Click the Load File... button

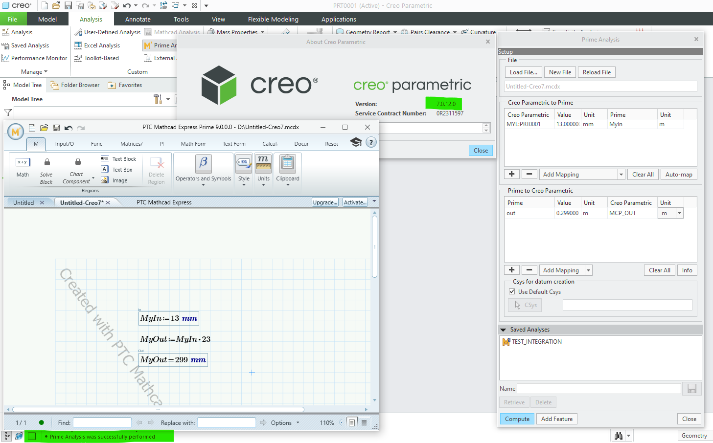tap(524, 72)
